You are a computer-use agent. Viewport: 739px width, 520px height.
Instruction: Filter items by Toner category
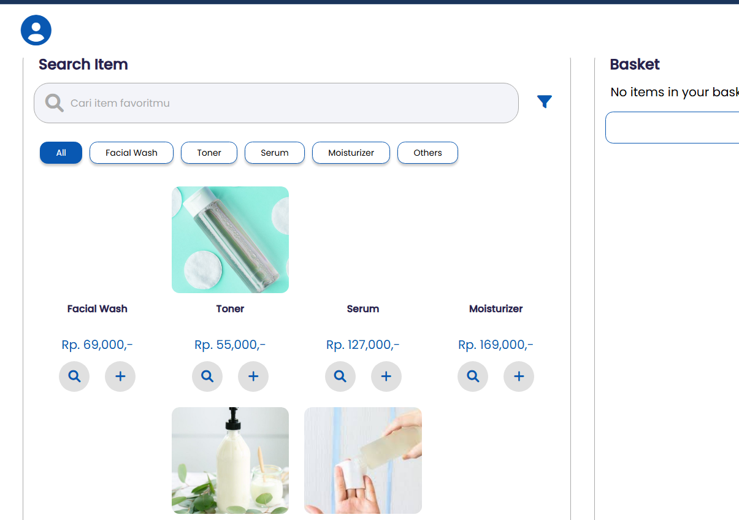pos(209,153)
